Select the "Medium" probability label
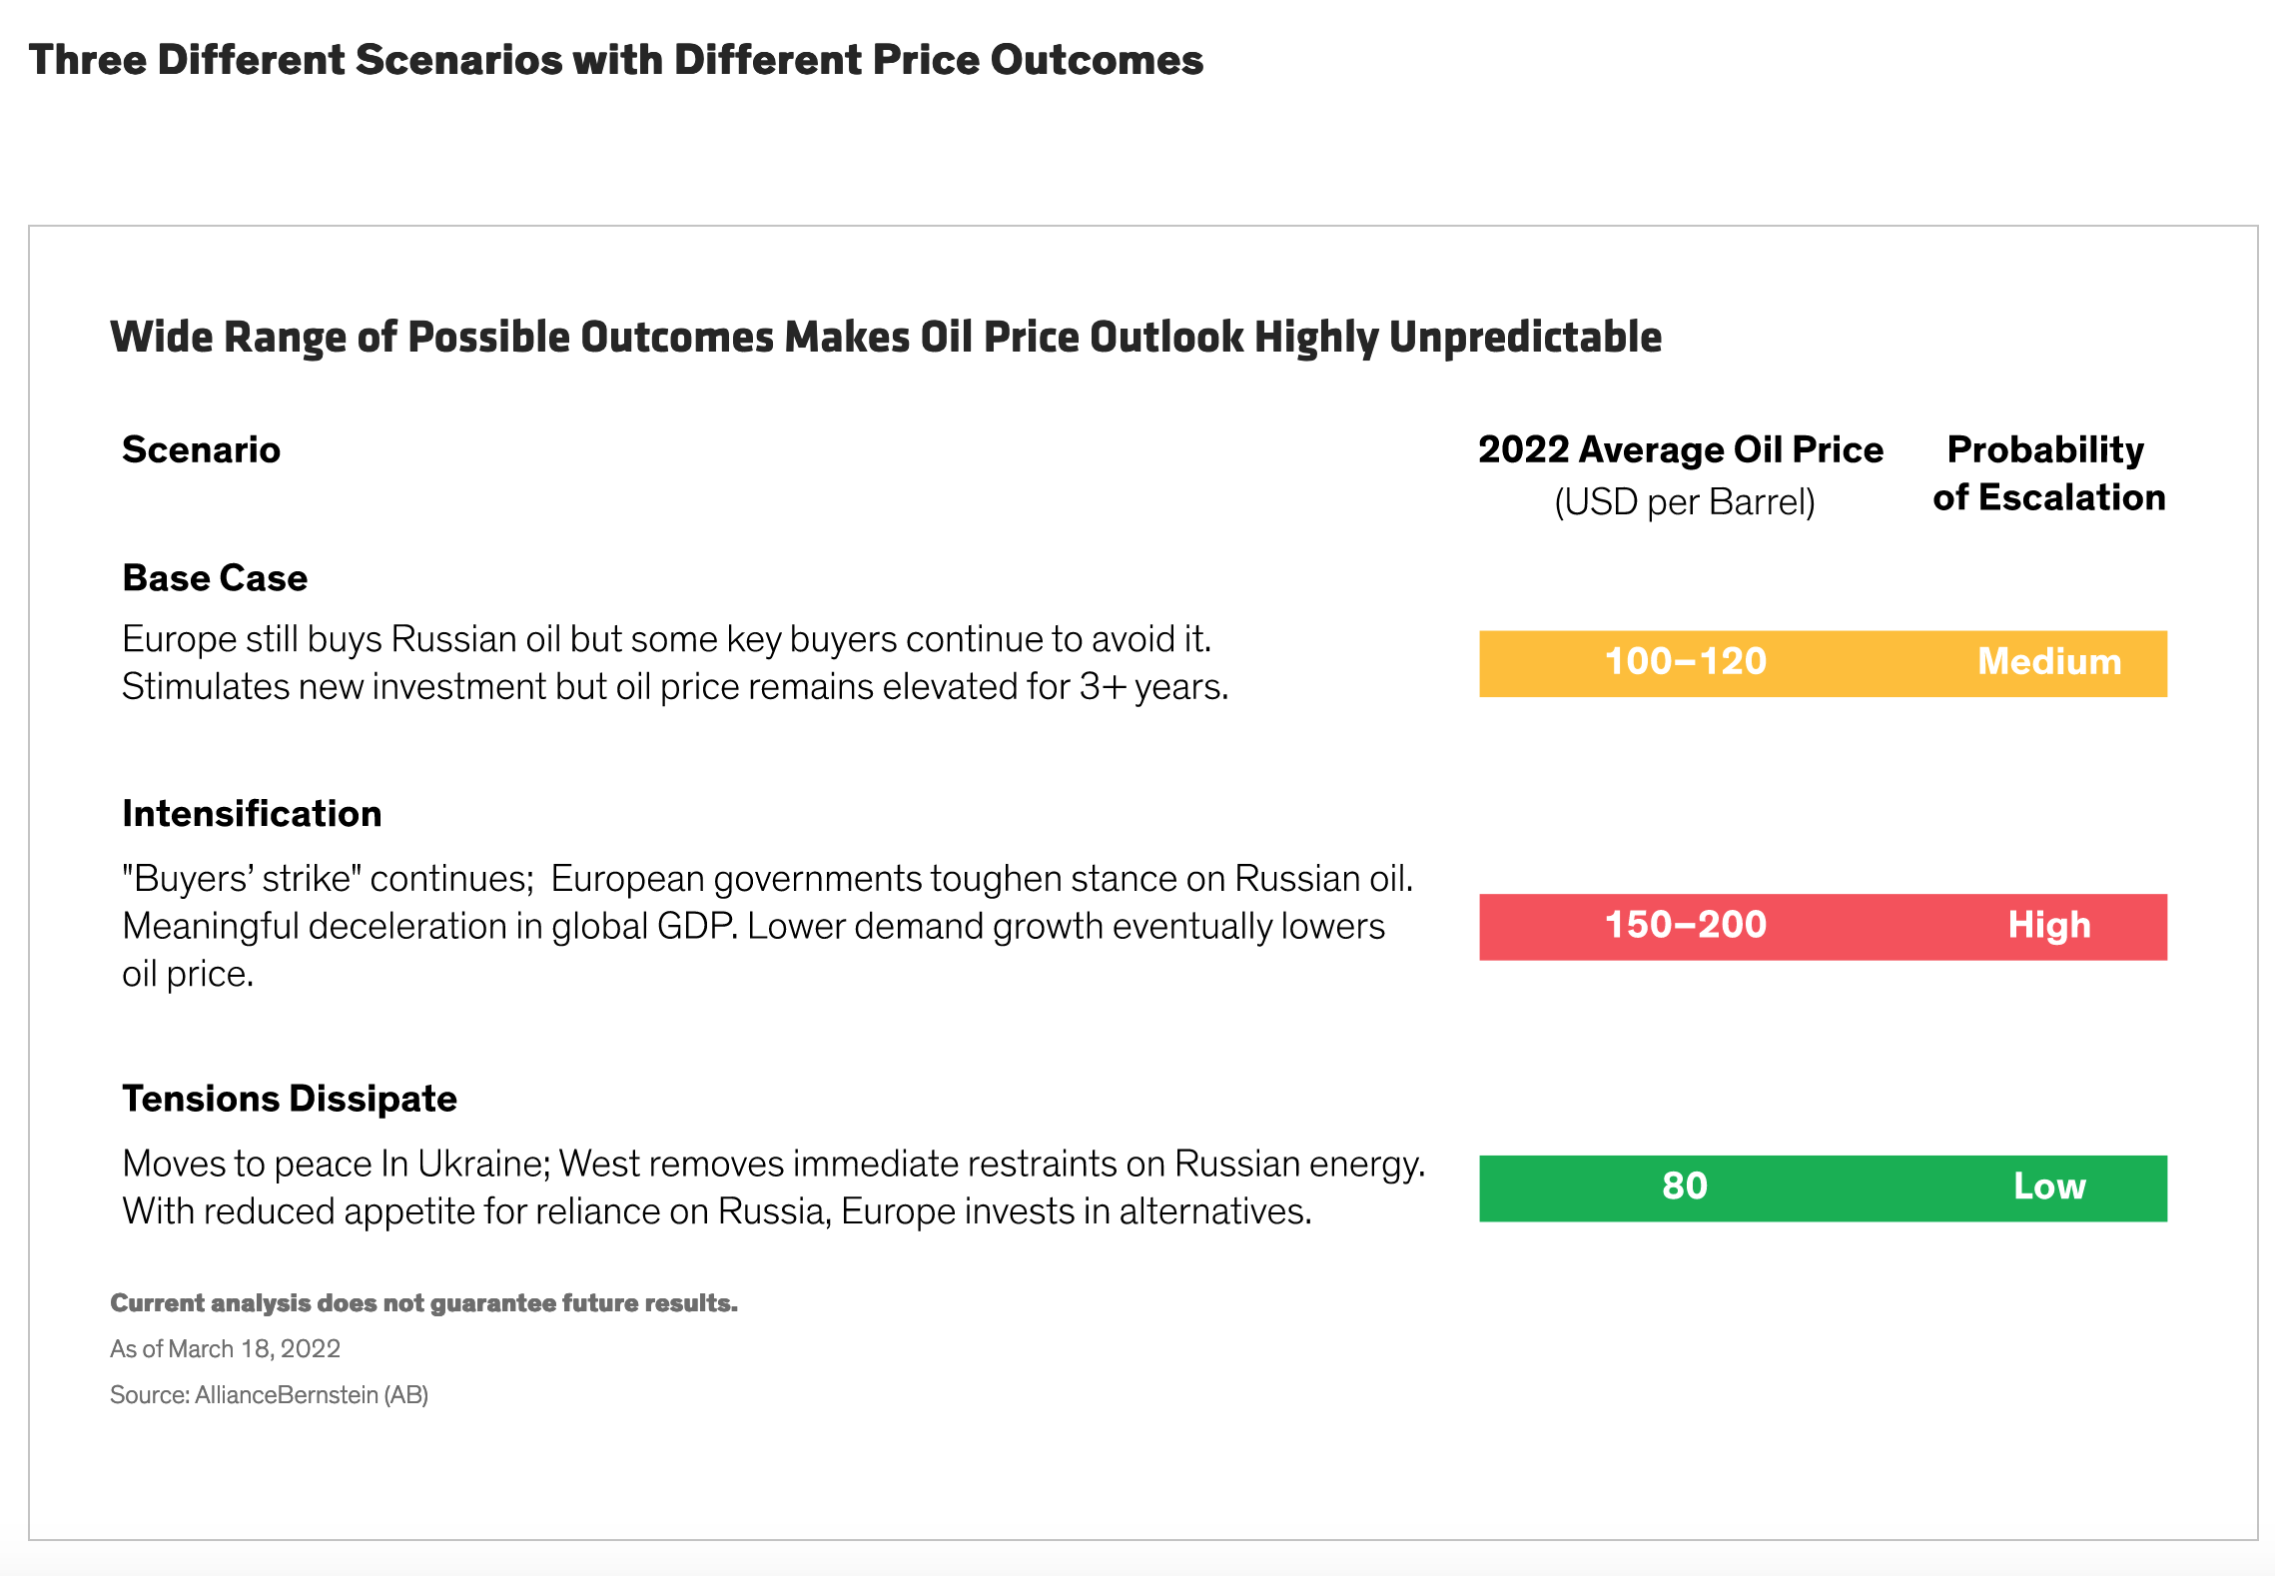The height and width of the screenshot is (1576, 2275). click(2049, 662)
